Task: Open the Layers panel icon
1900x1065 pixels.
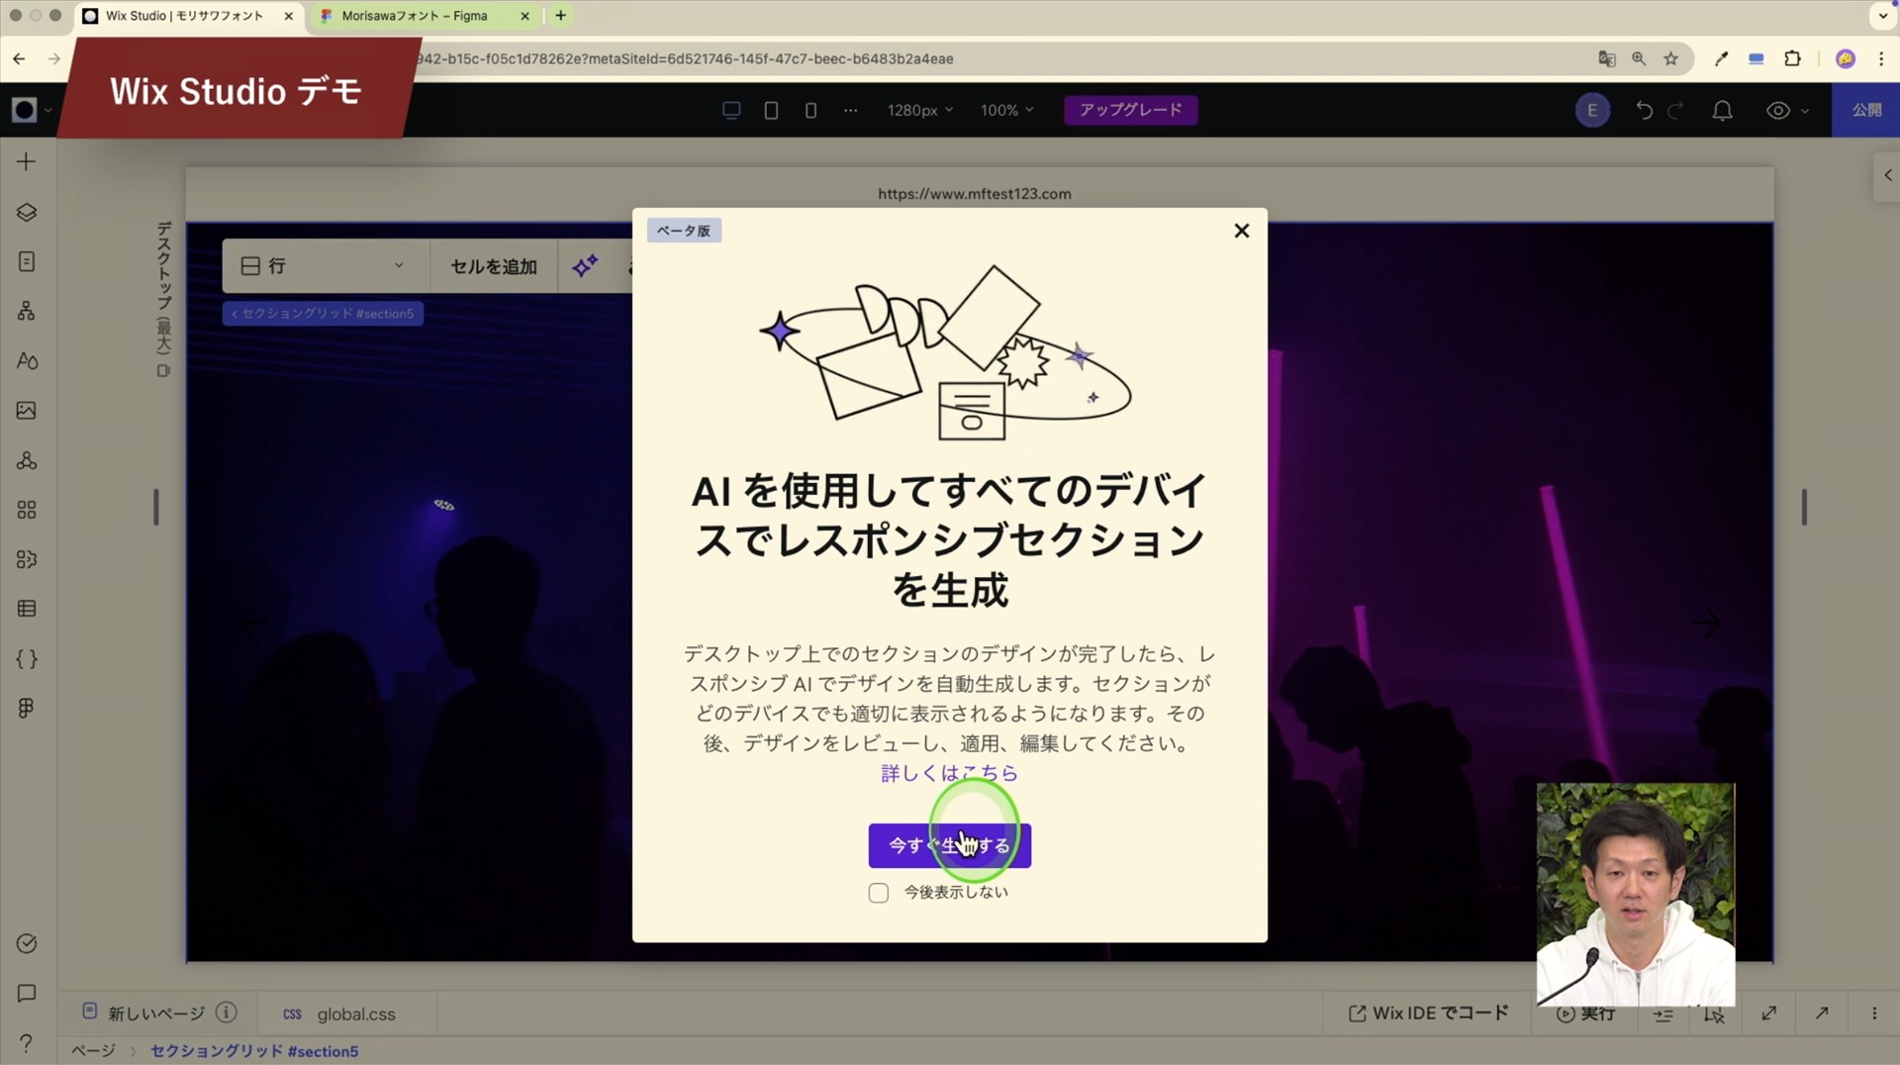Action: (x=27, y=212)
